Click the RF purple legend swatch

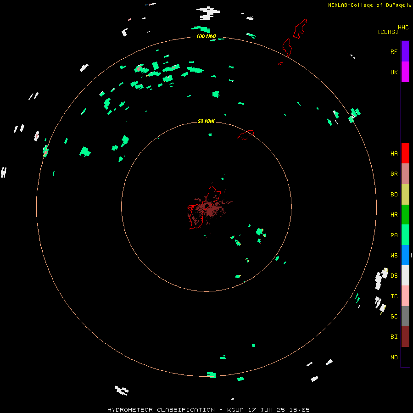click(405, 51)
